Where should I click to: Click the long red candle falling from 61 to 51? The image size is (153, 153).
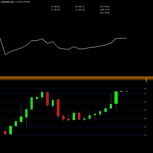[58, 108]
